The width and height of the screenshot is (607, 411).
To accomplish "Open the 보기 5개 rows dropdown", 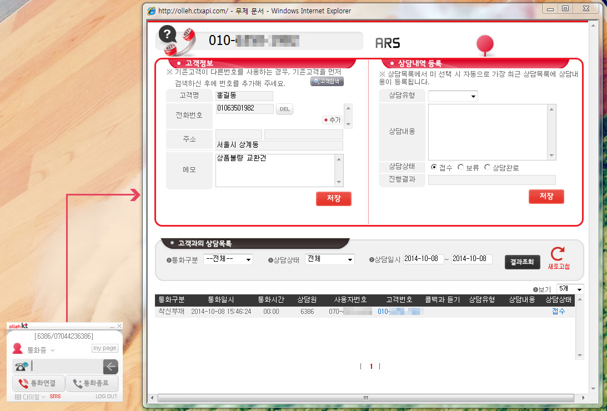I will click(x=570, y=289).
